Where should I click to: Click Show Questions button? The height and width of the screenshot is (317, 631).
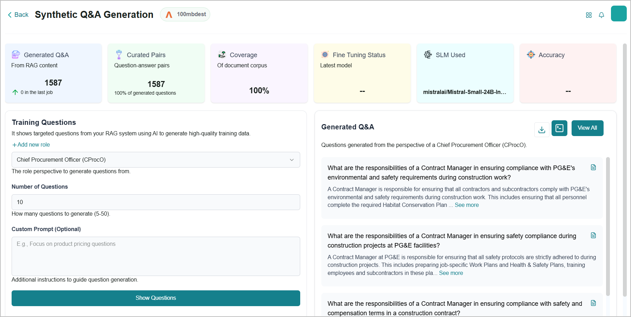point(156,298)
